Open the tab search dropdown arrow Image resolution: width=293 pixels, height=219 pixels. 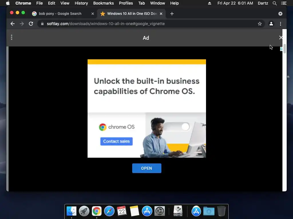coord(280,14)
